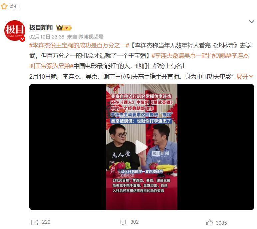Play the video using center play button
The image size is (257, 229).
click(x=141, y=147)
